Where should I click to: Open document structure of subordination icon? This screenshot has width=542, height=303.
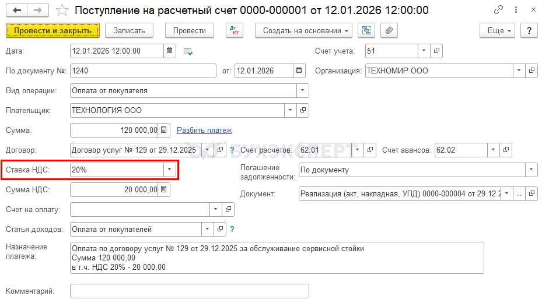click(x=366, y=30)
